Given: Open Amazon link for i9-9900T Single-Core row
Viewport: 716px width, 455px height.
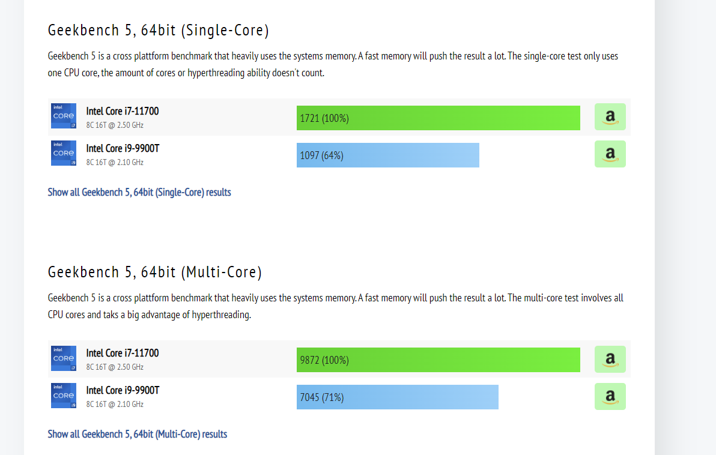Looking at the screenshot, I should click(x=610, y=154).
